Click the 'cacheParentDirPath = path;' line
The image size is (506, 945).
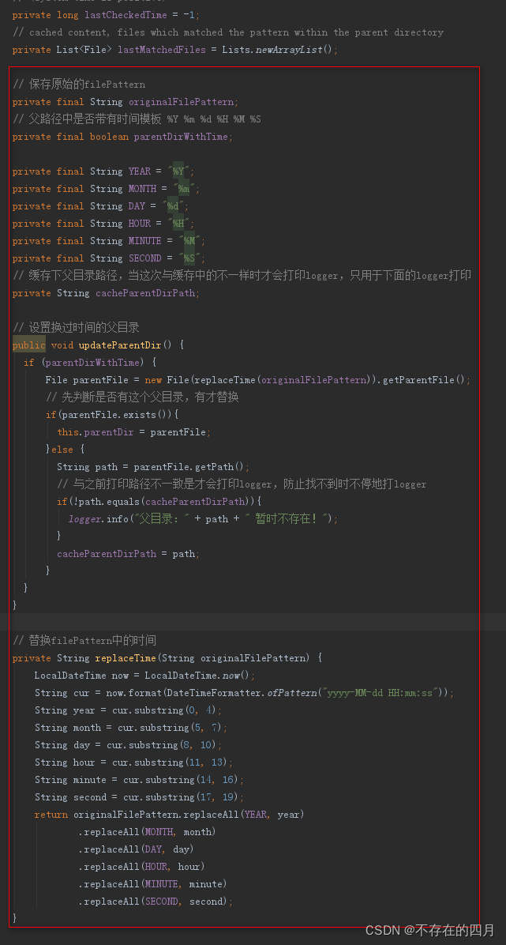129,553
